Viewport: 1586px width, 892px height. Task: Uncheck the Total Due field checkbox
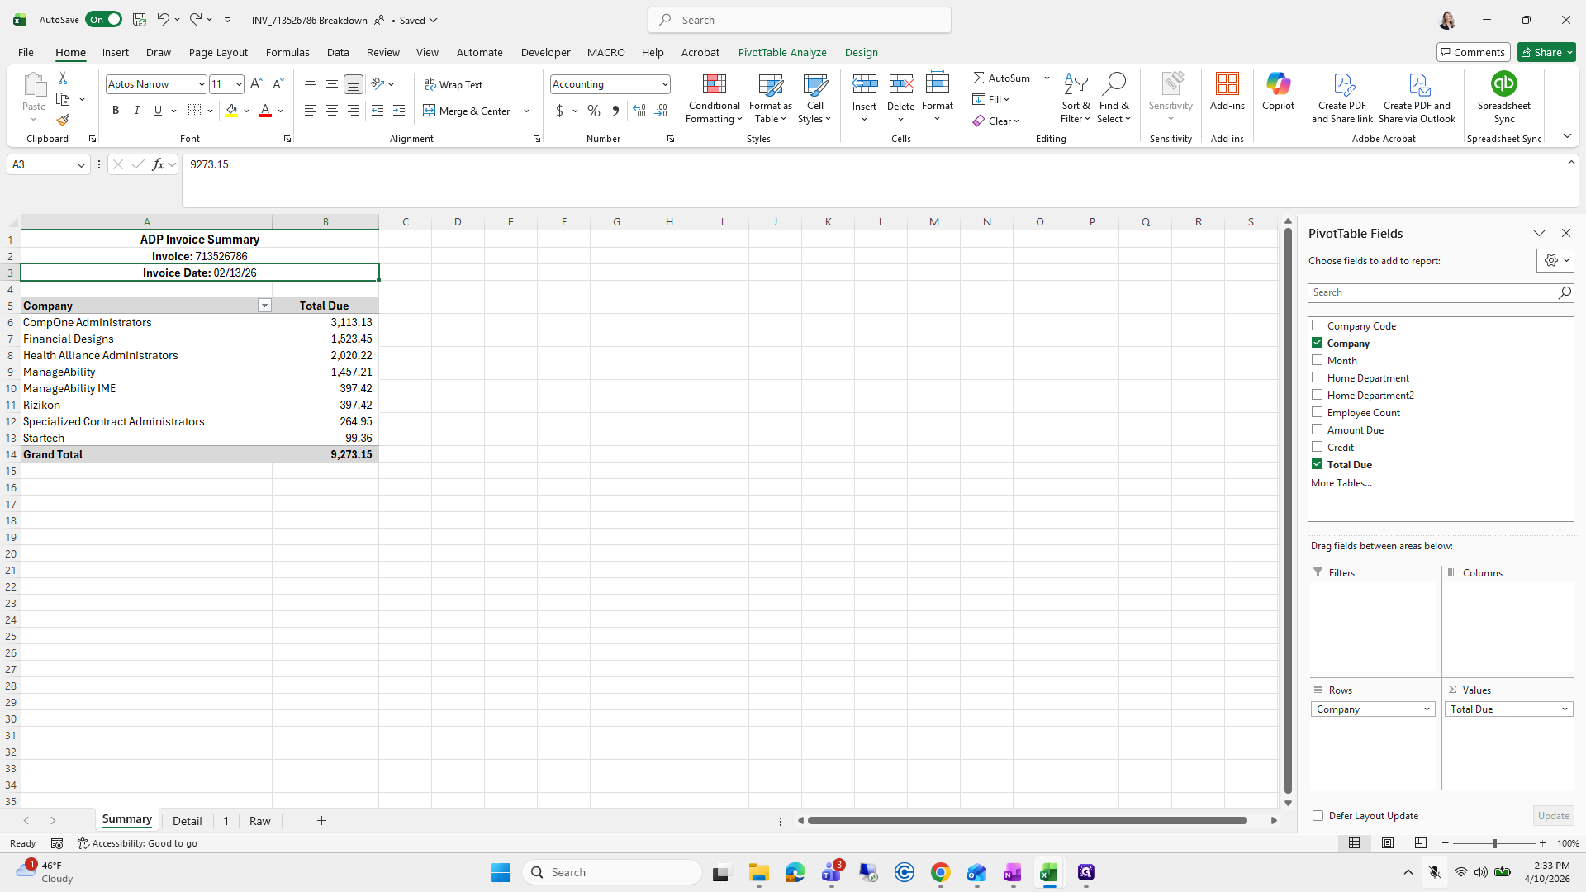1318,464
